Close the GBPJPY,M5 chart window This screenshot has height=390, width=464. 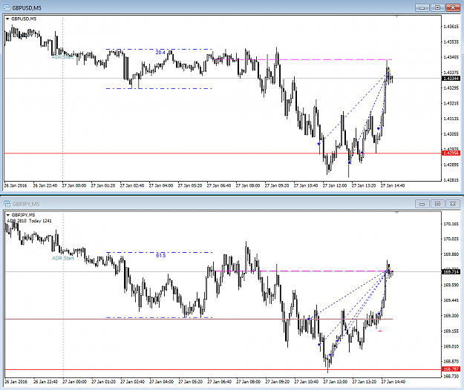[x=453, y=204]
